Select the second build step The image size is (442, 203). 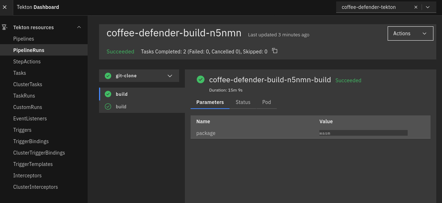click(142, 106)
